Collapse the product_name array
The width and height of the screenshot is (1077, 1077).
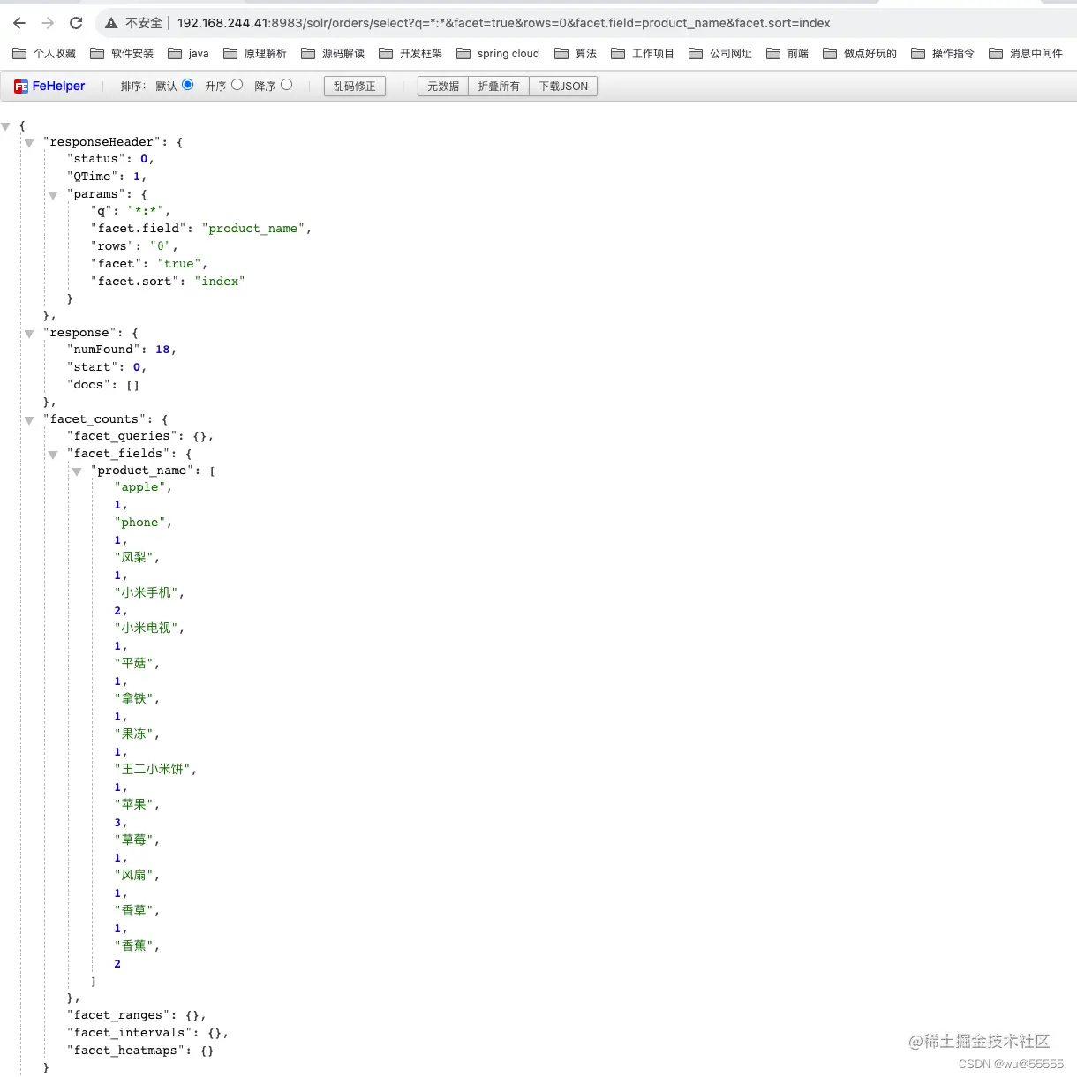[77, 471]
